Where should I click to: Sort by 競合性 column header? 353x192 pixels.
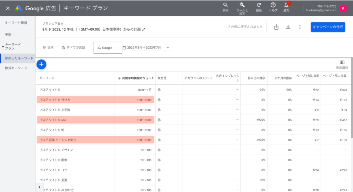(162, 78)
